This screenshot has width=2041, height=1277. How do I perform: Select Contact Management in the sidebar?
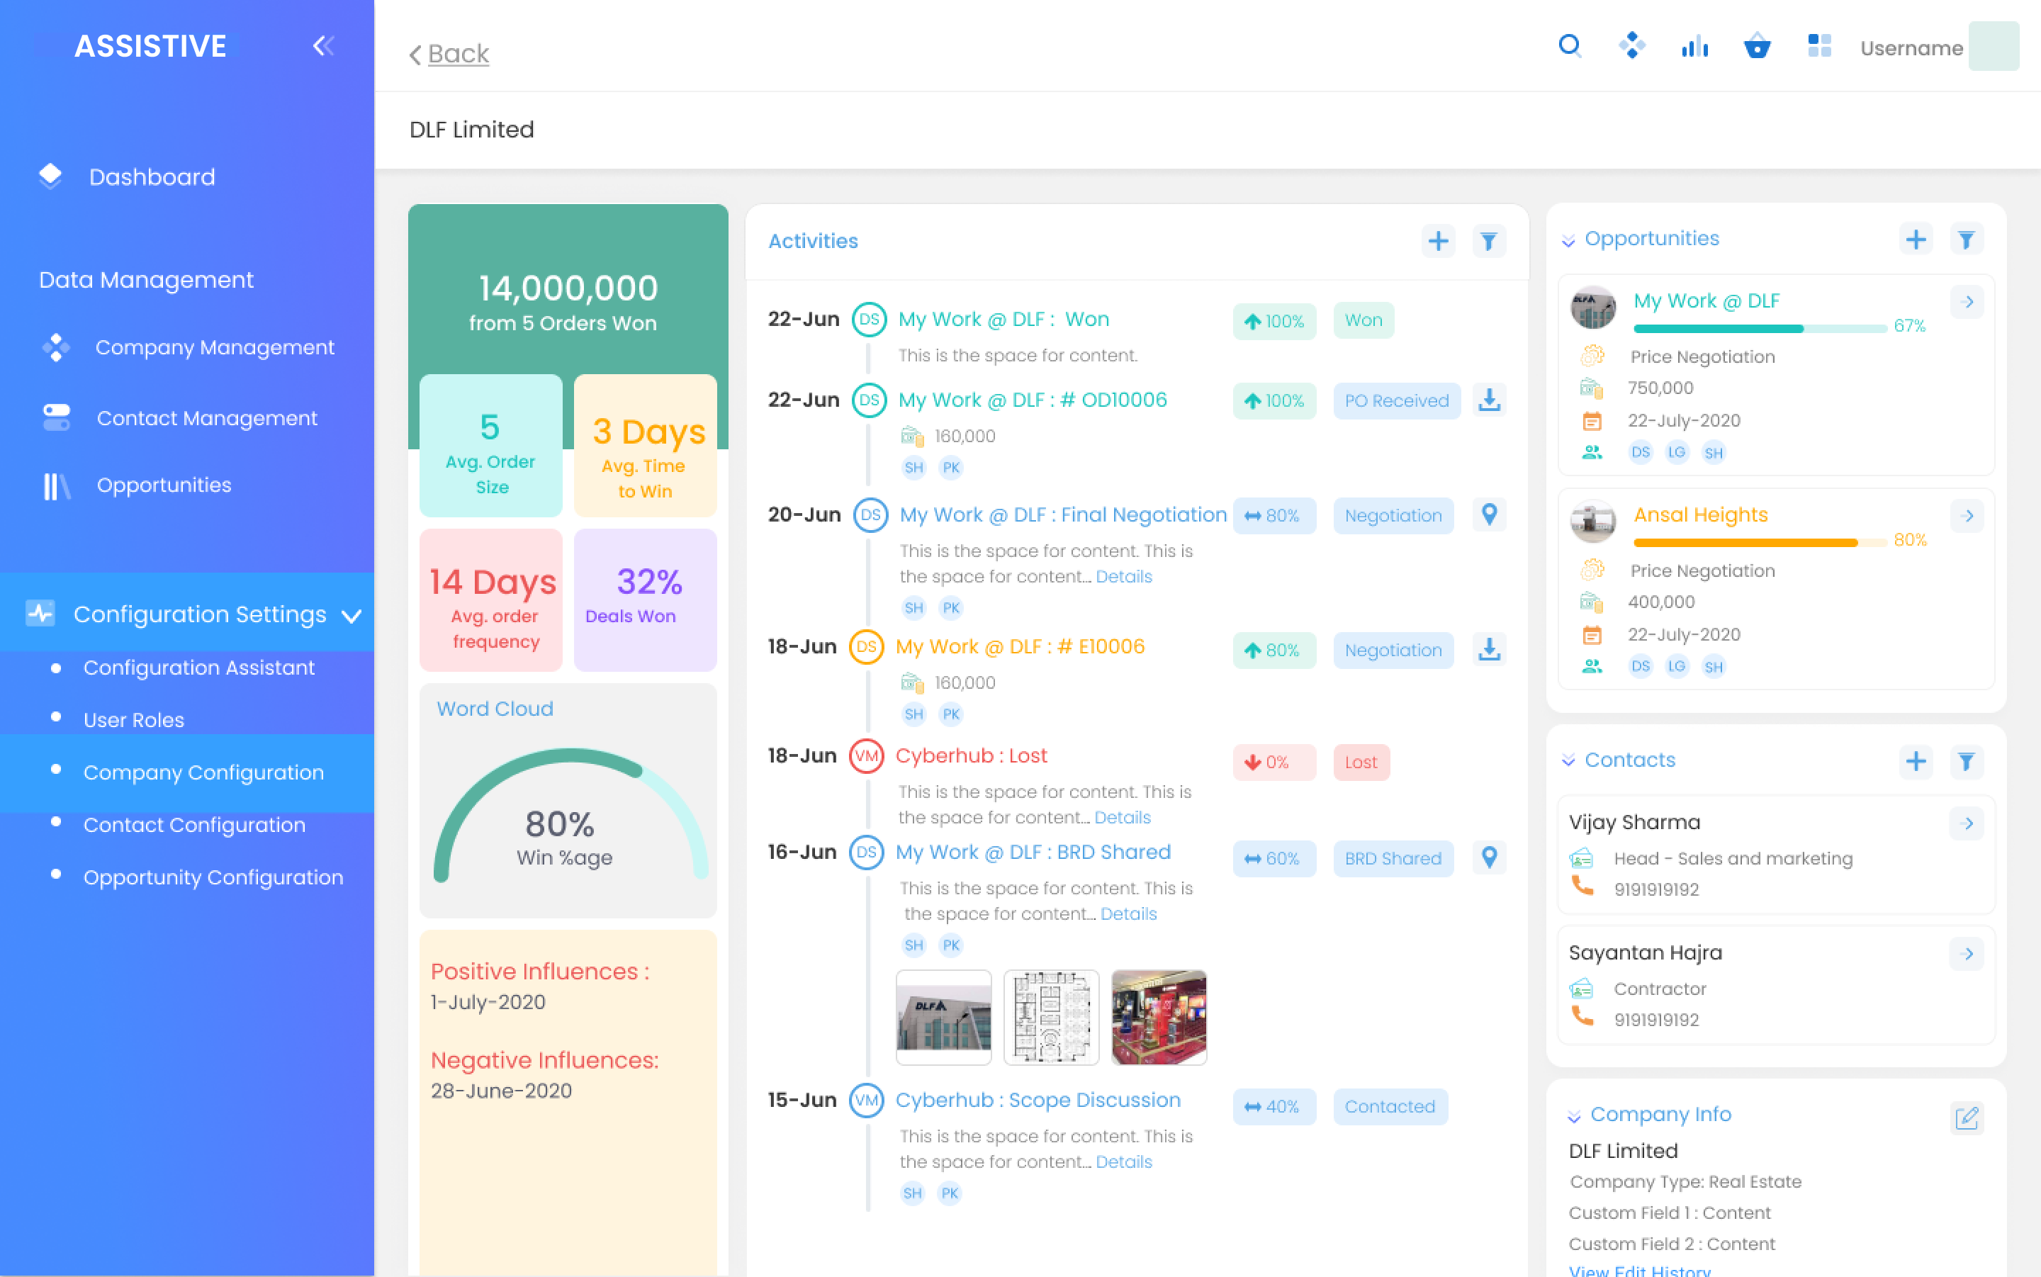click(207, 417)
